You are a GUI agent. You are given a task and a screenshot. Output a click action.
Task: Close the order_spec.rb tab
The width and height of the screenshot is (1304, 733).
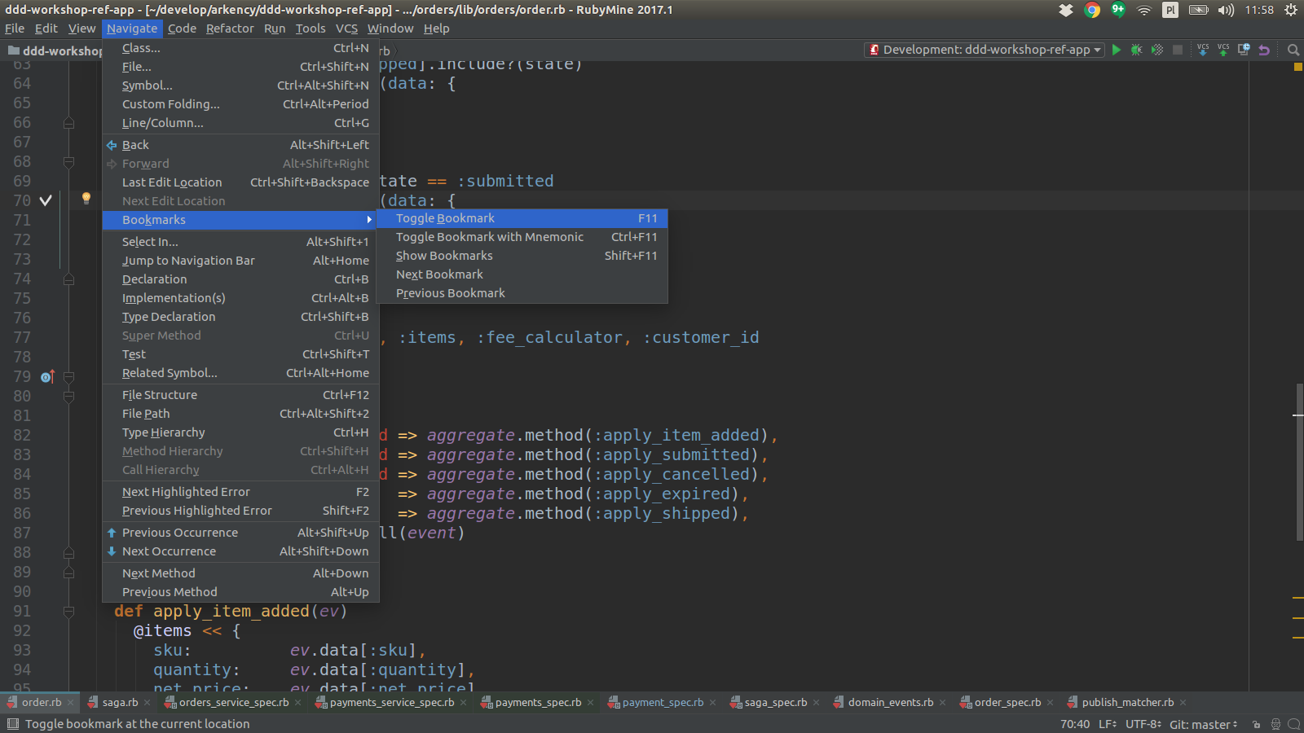(x=1050, y=702)
